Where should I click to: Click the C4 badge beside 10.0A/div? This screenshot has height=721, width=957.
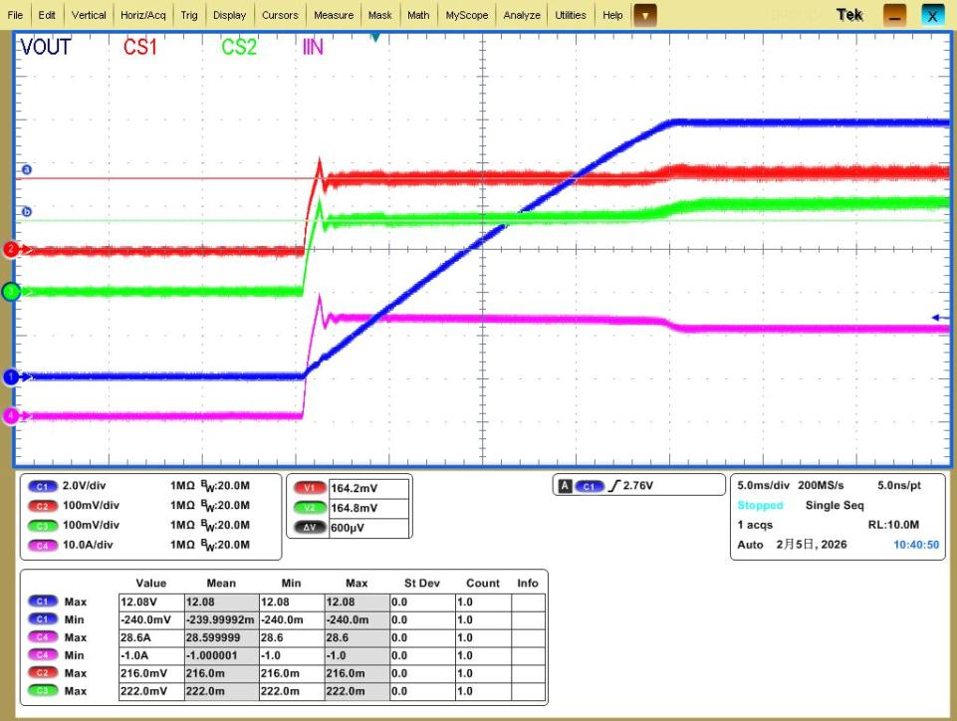42,545
